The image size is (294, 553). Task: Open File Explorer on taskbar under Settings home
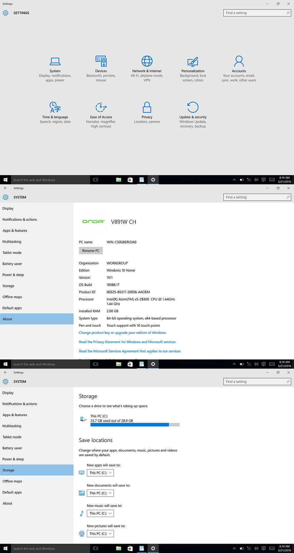click(x=118, y=180)
